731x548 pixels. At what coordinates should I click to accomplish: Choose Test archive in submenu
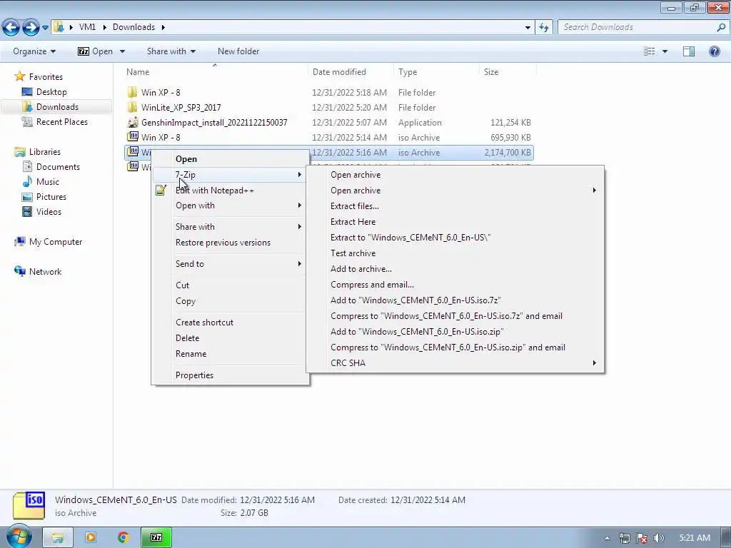455,253
